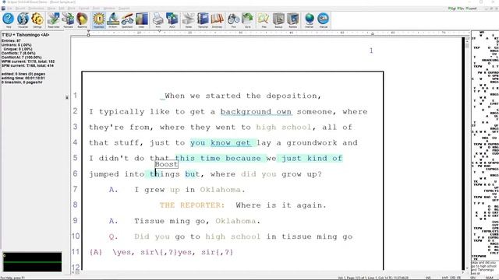Click 'T'EU = Tishomingo <AI>' header

click(26, 35)
